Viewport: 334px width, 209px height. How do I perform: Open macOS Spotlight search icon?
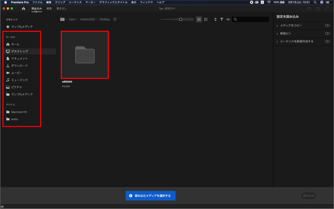[315, 2]
